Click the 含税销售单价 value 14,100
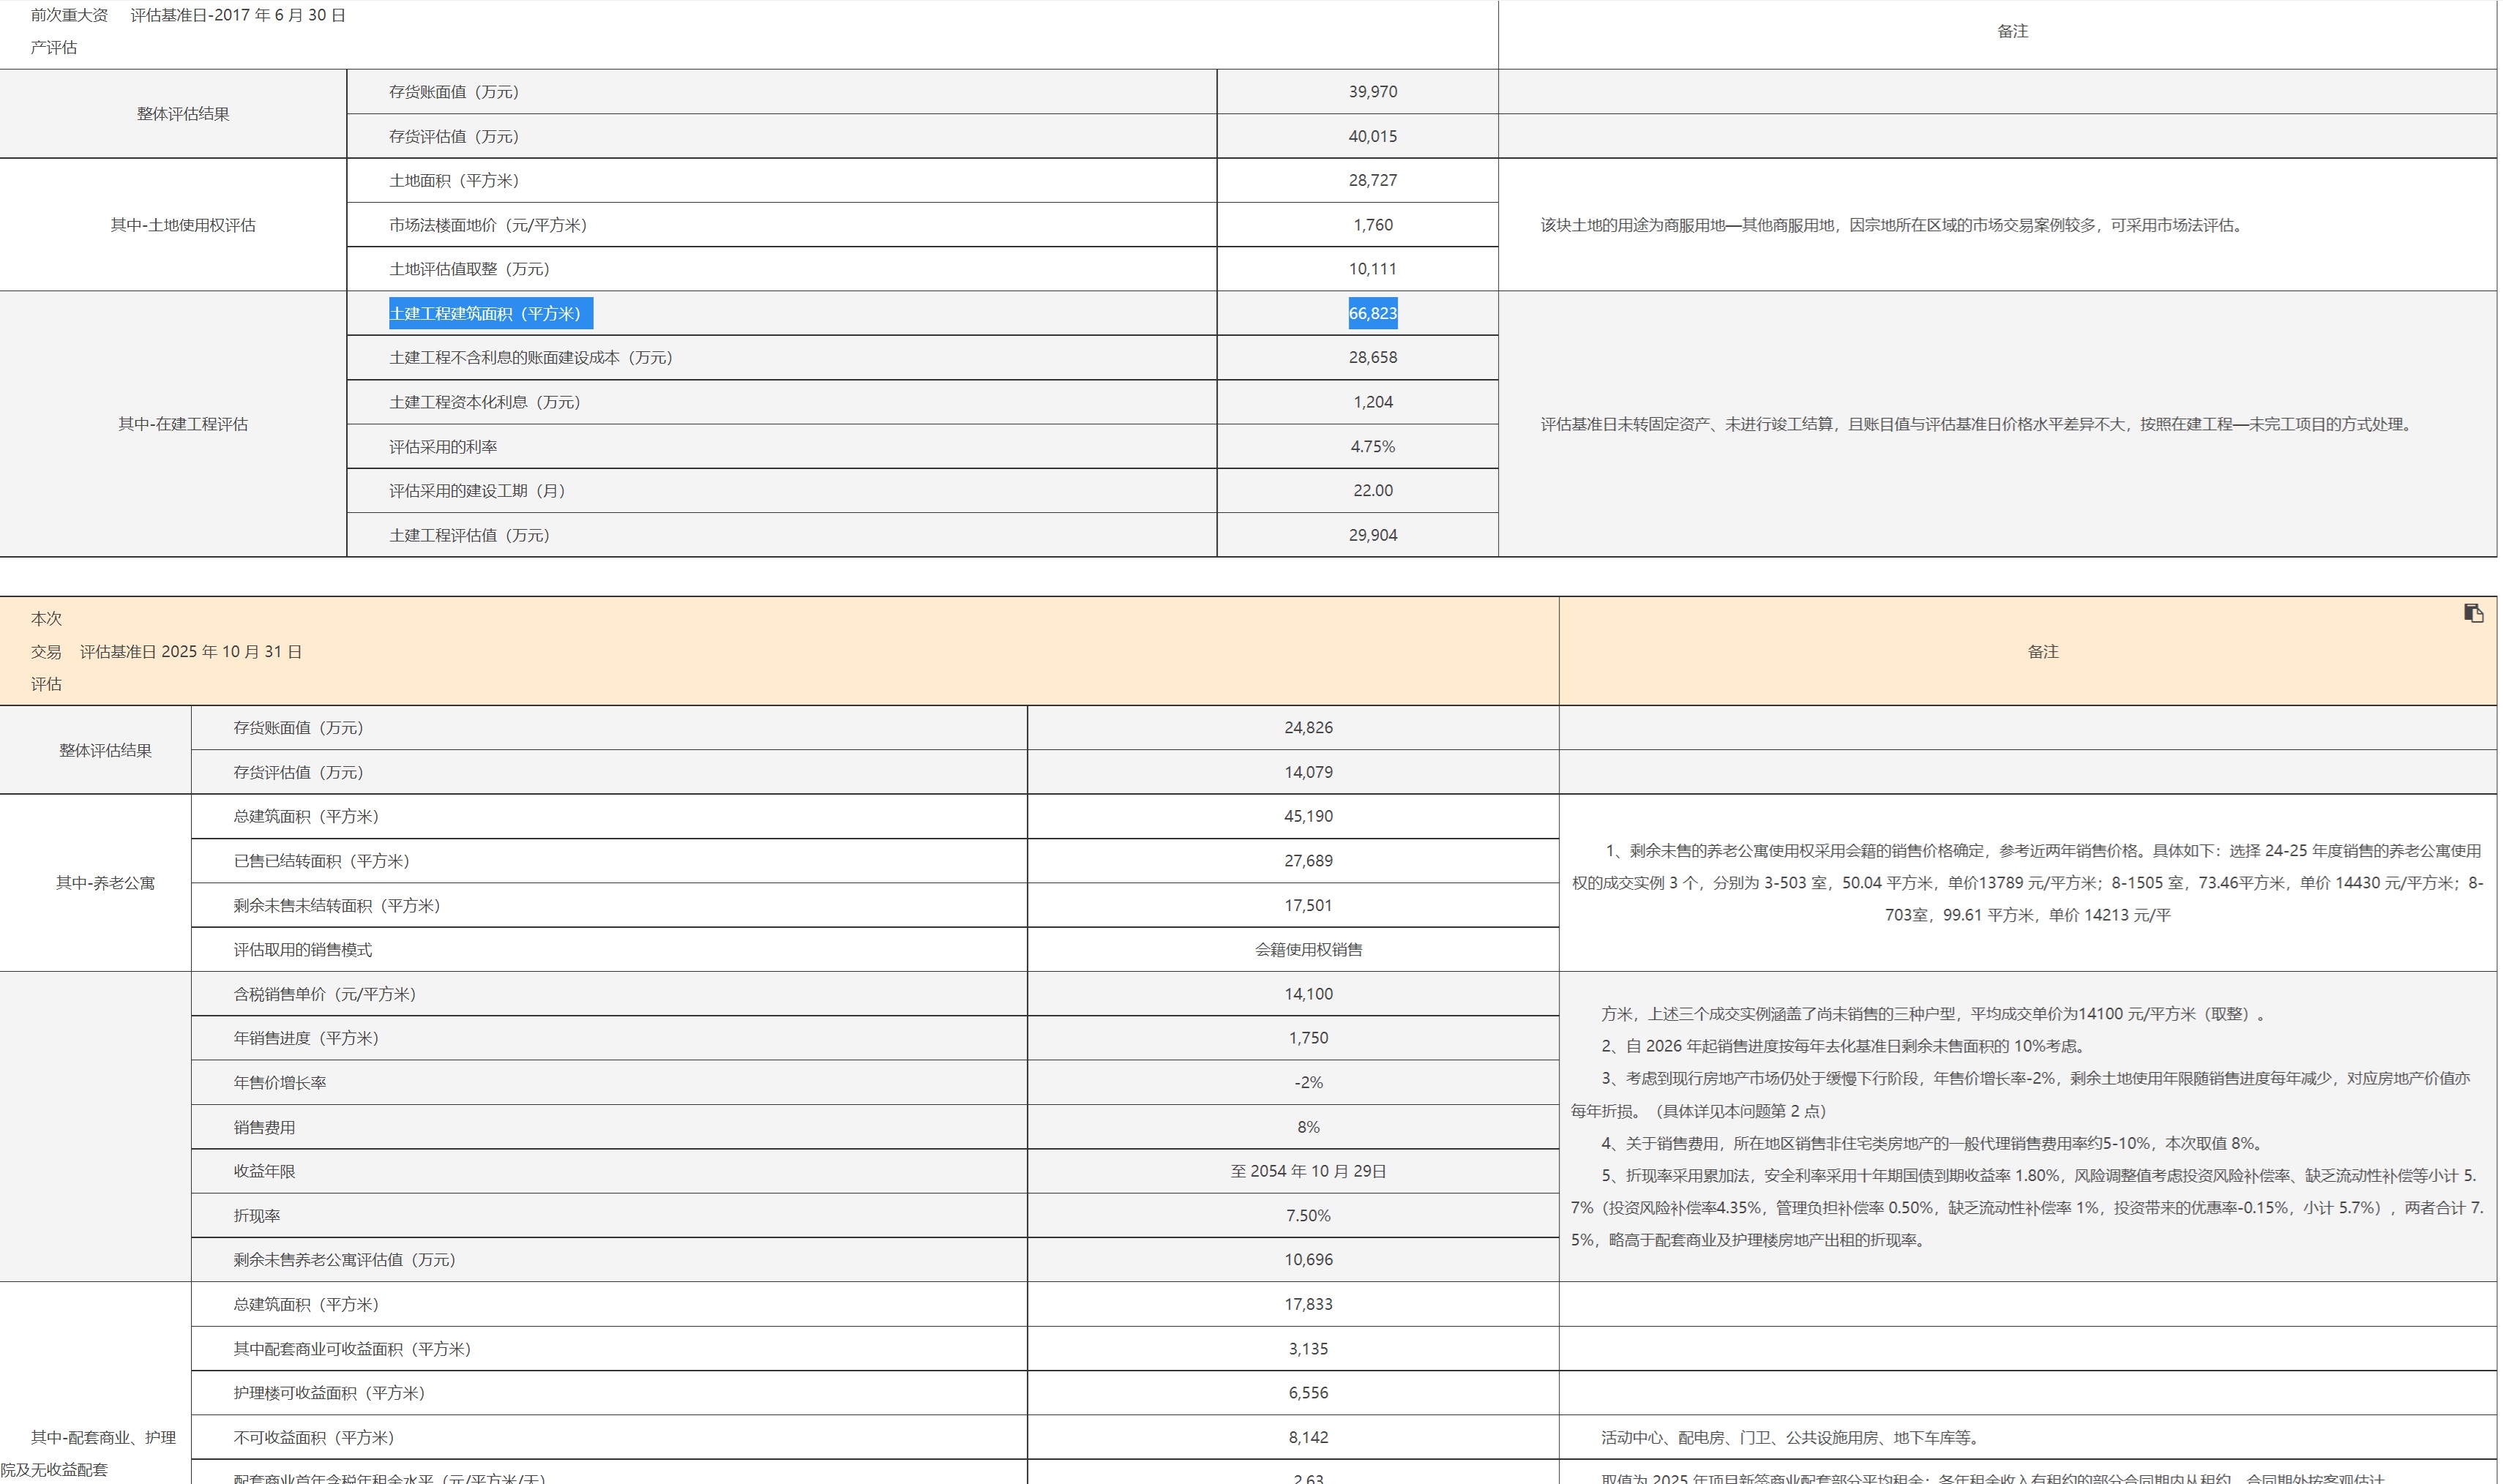The height and width of the screenshot is (1484, 2503). point(1308,994)
